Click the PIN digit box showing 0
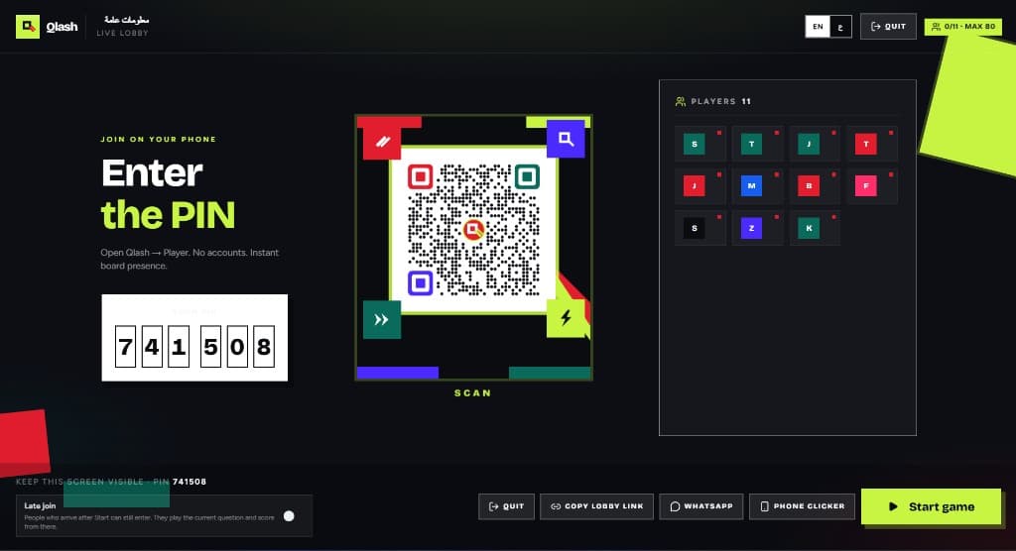The height and width of the screenshot is (551, 1016). coord(237,347)
